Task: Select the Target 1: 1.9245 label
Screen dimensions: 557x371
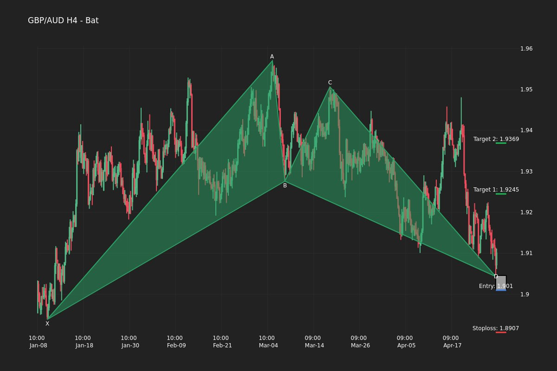Action: [496, 190]
